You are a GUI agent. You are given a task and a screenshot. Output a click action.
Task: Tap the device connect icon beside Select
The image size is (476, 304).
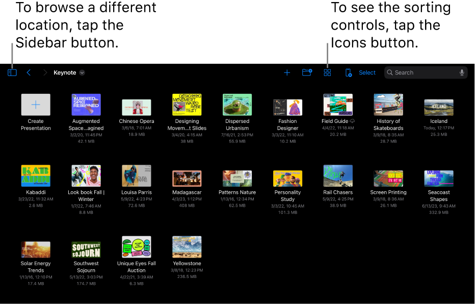[x=349, y=72]
